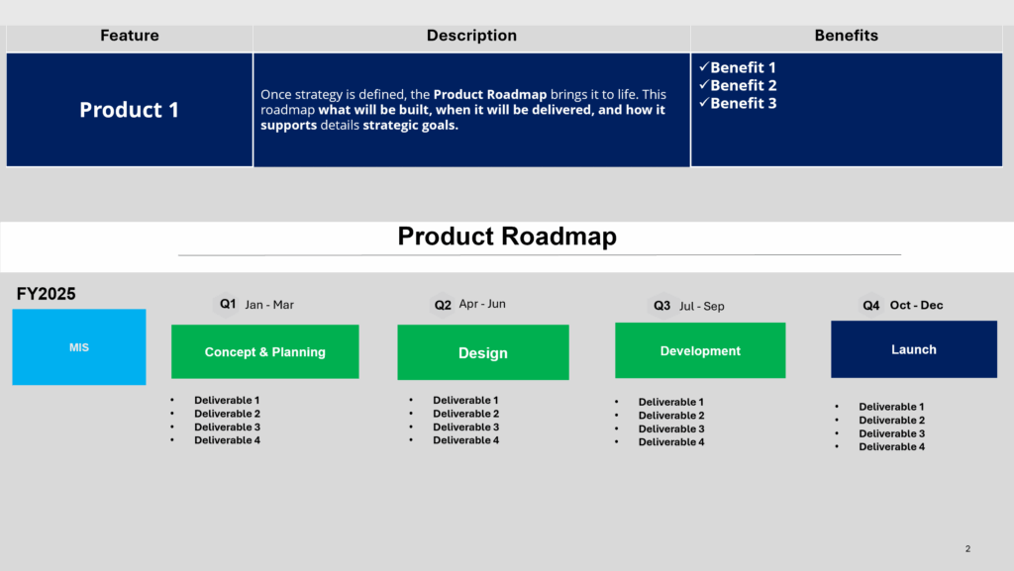The height and width of the screenshot is (571, 1014).
Task: Click Deliverable 1 under Launch
Action: (891, 407)
